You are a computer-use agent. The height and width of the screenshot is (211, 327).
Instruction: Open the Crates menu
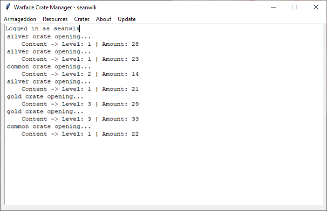coord(82,19)
